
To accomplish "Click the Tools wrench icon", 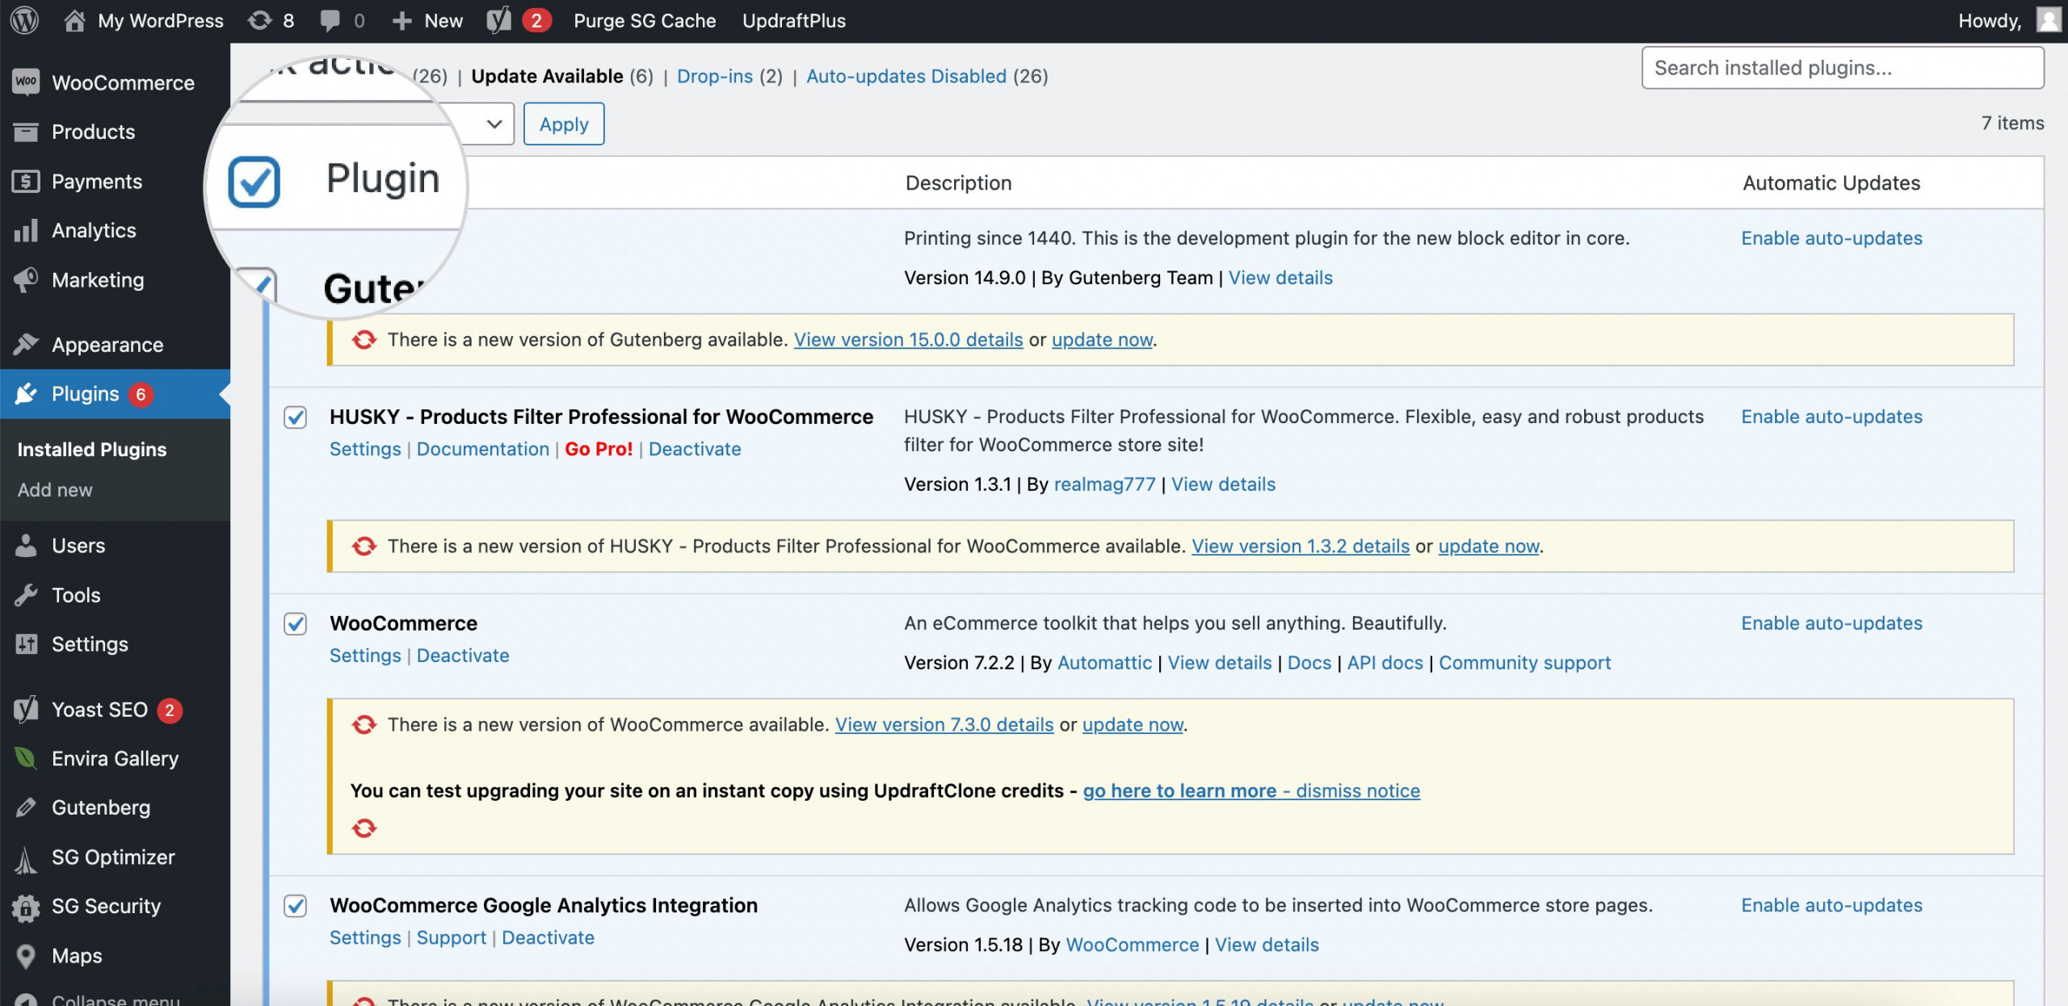I will click(26, 595).
